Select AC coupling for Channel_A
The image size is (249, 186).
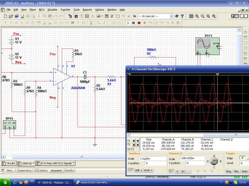[171, 172]
